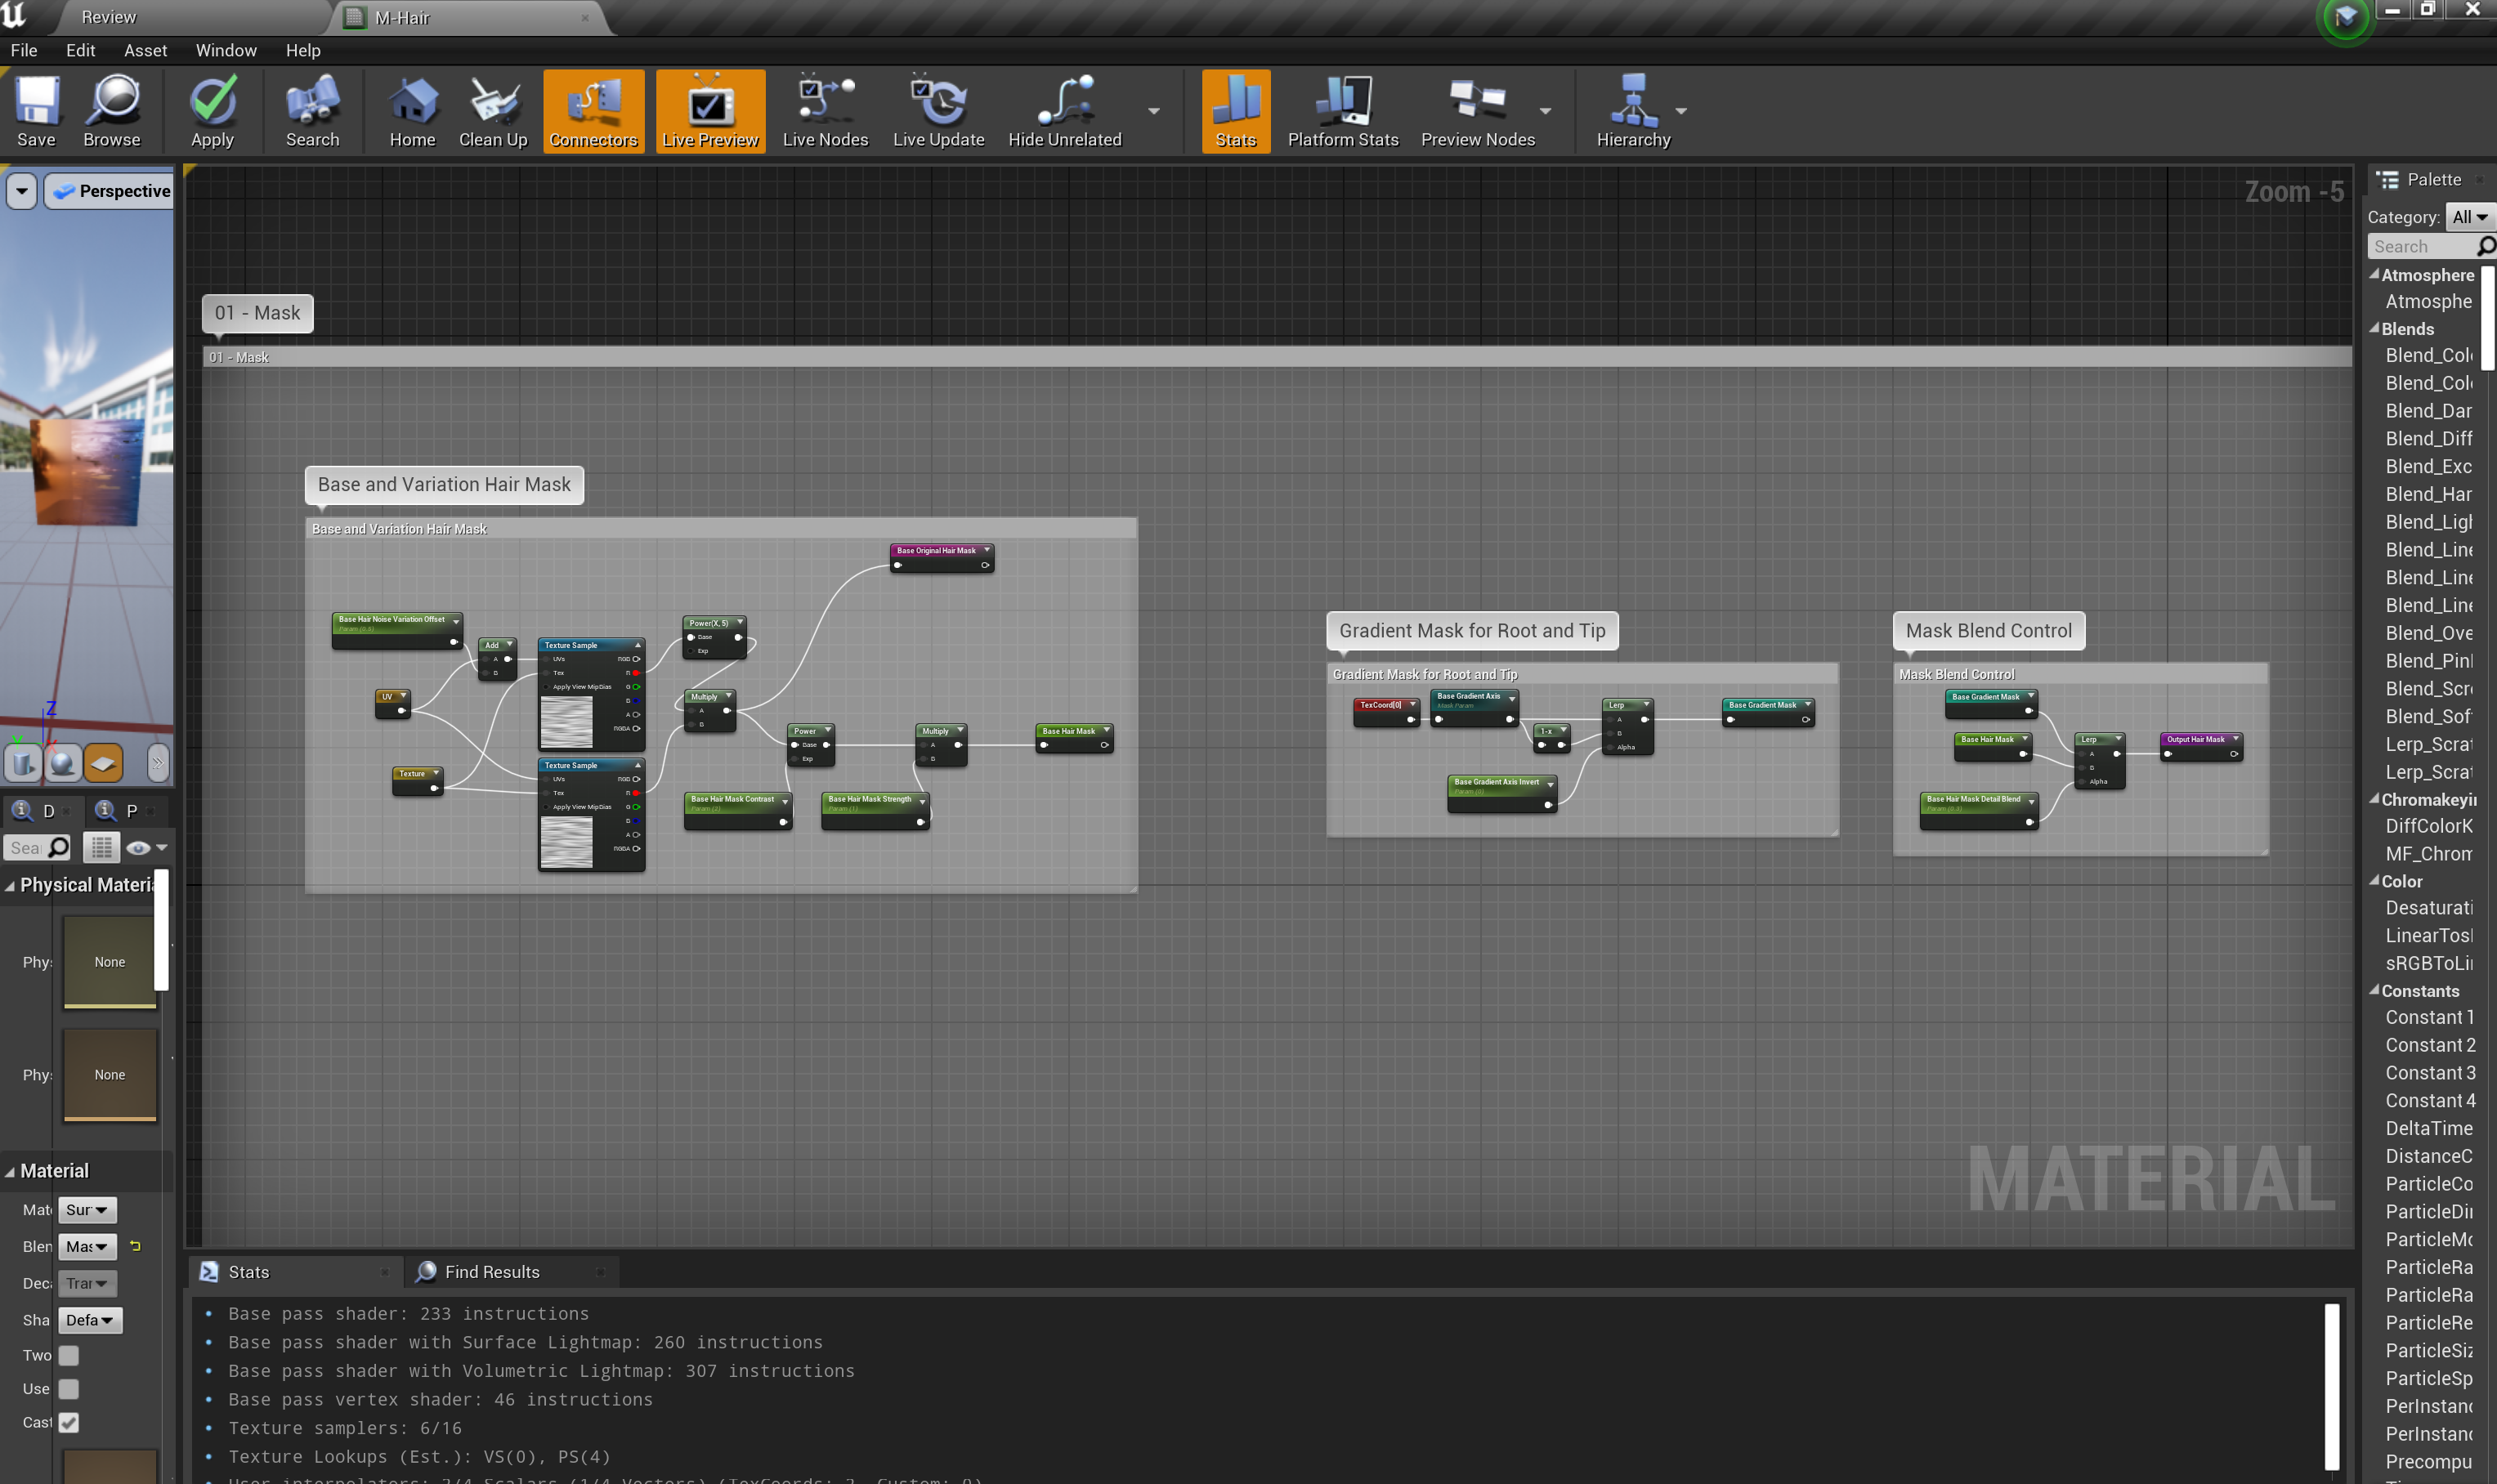The height and width of the screenshot is (1484, 2497).
Task: Close the M-Hair tab
Action: [585, 17]
